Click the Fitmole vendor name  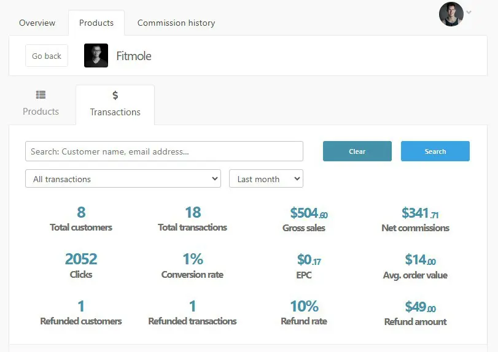134,56
